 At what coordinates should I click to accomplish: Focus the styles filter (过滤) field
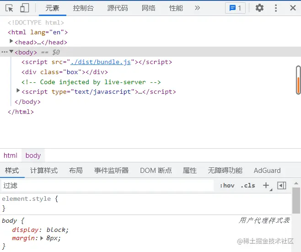point(107,186)
